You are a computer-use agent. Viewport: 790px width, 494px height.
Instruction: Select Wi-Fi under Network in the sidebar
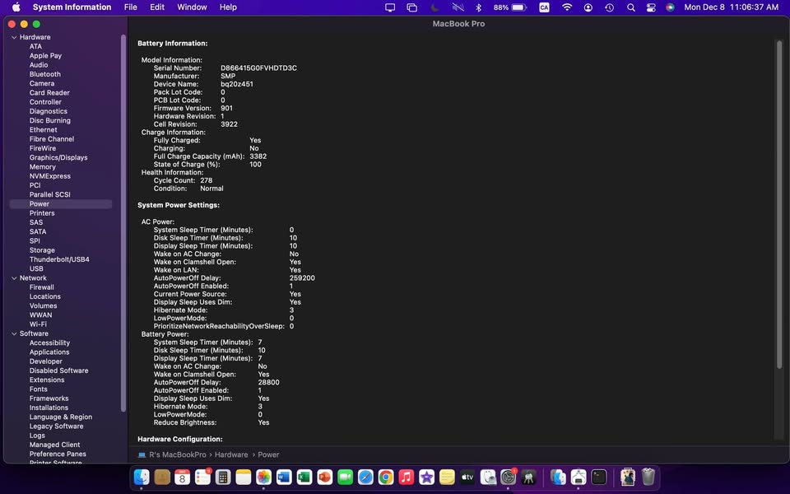coord(38,324)
